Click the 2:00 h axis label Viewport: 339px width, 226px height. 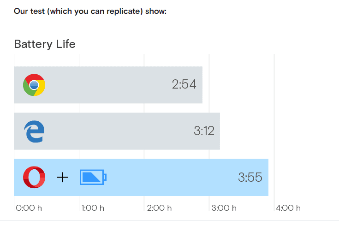point(159,208)
